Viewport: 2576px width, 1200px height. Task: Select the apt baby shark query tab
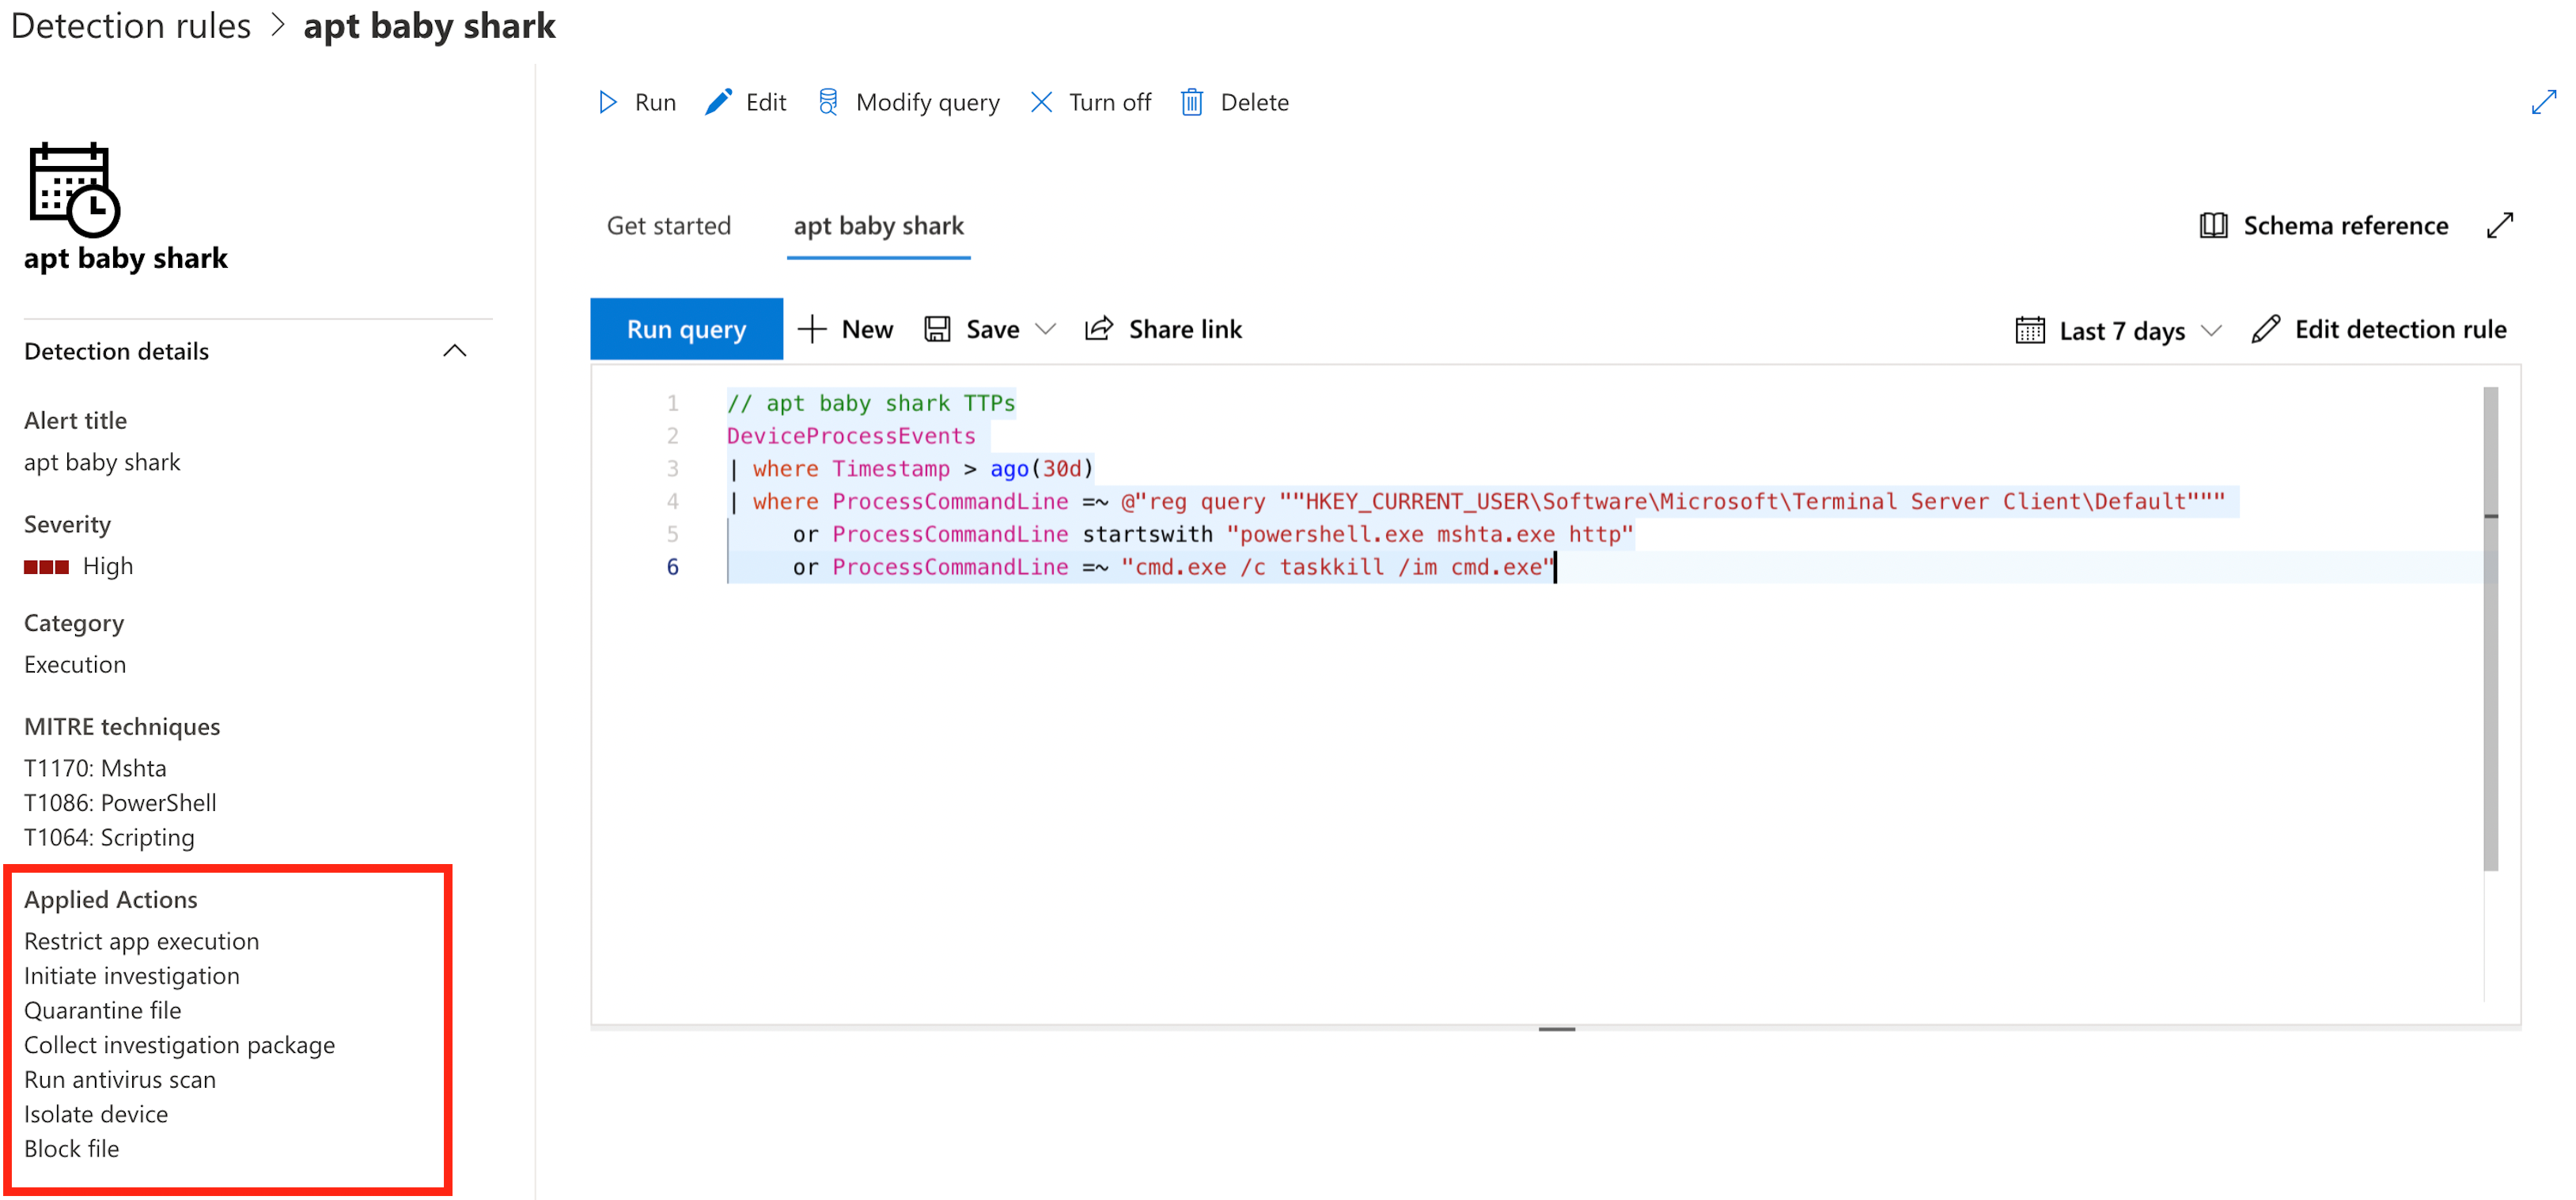click(x=878, y=226)
